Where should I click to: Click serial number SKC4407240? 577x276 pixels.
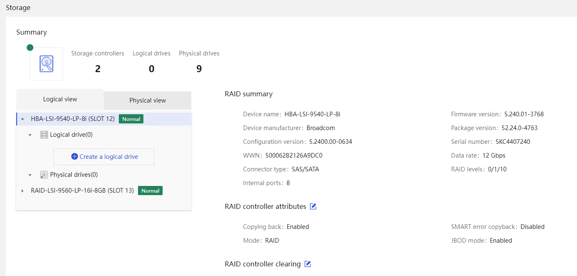tap(513, 141)
